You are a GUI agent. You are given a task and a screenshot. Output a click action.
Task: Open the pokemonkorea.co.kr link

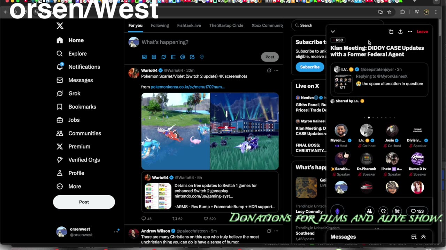(187, 87)
